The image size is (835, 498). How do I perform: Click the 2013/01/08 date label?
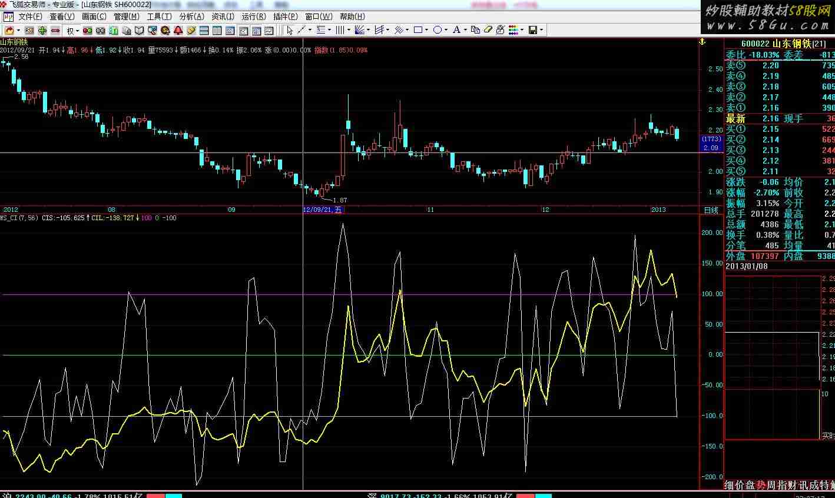click(747, 266)
